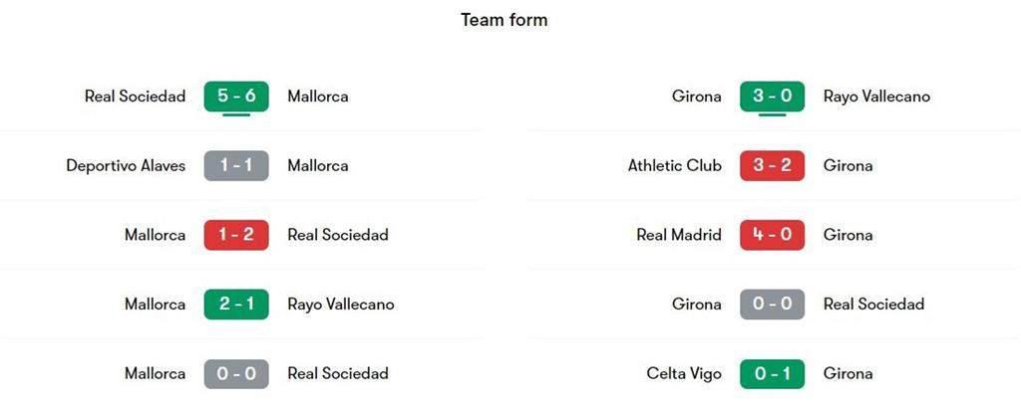
Task: Open the Mallorca 2 - 1 Rayo Vallecano score
Action: click(236, 305)
